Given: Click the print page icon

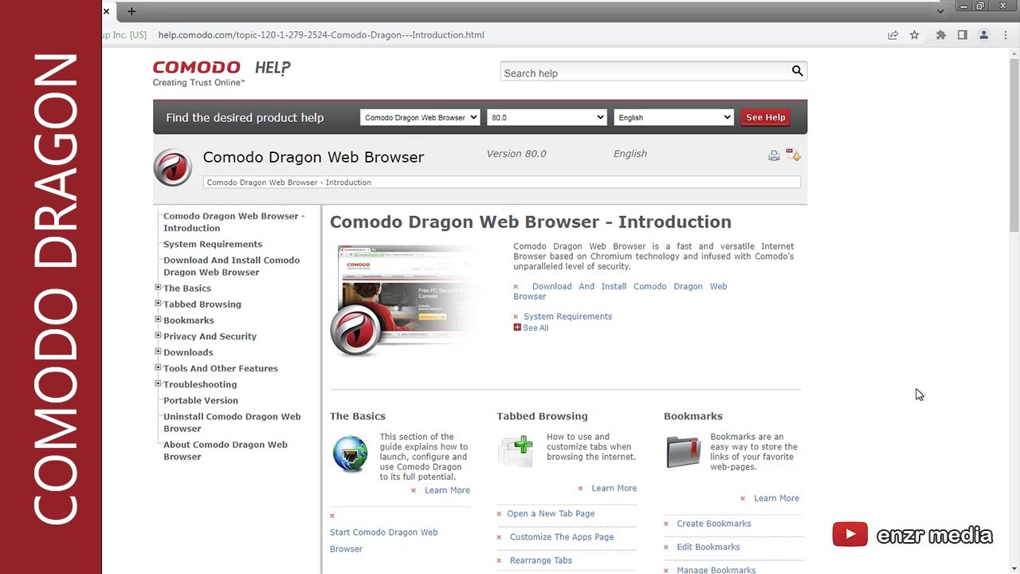Looking at the screenshot, I should (774, 155).
